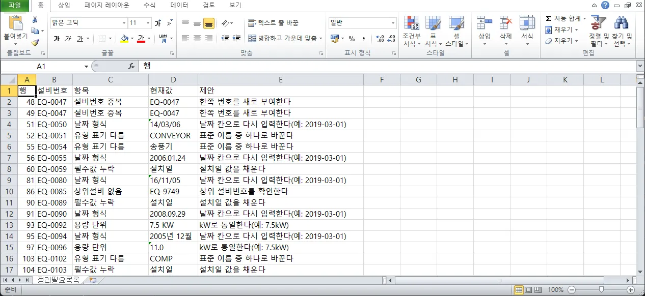The image size is (645, 296).
Task: Click the 채우기 fill button
Action: coord(562,29)
